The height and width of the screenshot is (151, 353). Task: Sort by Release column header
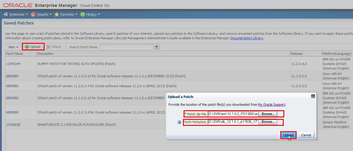[x=306, y=54]
